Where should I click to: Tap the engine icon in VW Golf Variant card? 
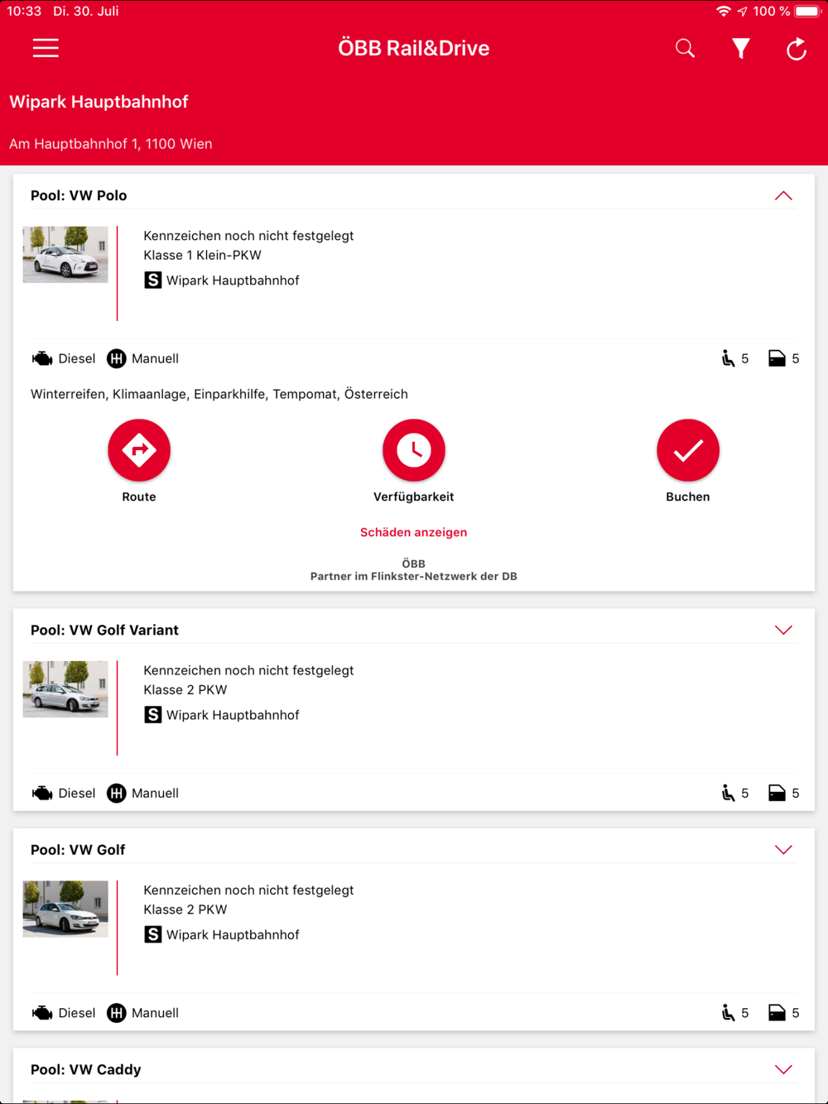[x=42, y=793]
